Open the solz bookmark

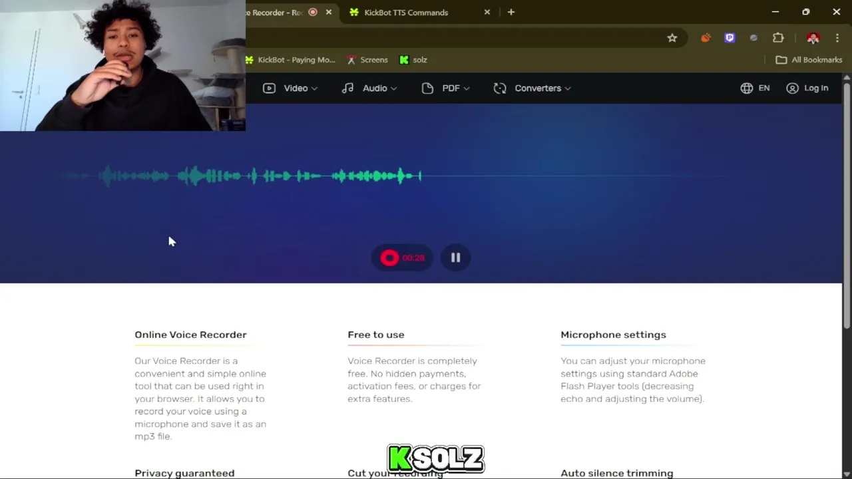pos(413,60)
